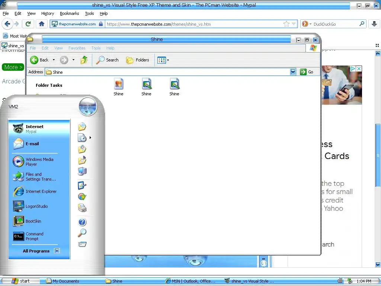Open Forward history dropdown arrow in Shine window
Image resolution: width=381 pixels, height=286 pixels.
click(73, 60)
